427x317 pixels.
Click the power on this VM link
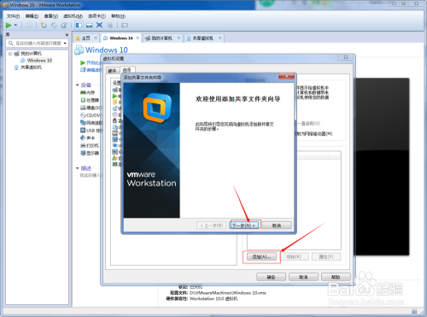click(91, 62)
